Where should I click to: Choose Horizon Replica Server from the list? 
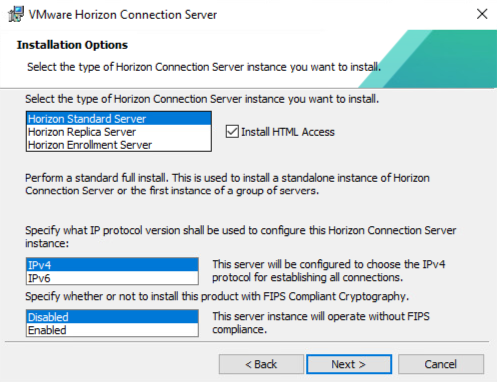(82, 132)
